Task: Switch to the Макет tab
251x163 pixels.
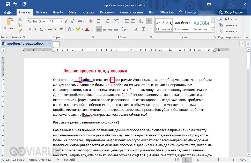Action: tap(73, 12)
